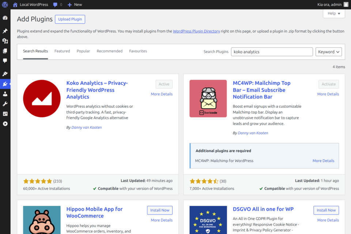Expand the collapsed admin menu arrow
The image size is (351, 234).
[x=5, y=124]
